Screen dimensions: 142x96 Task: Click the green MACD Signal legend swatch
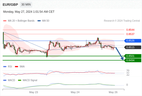20,80
